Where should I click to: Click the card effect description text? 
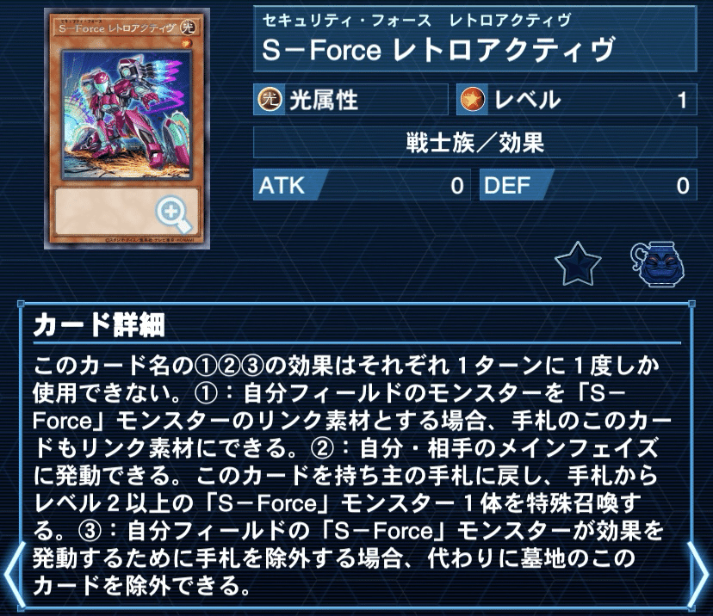pyautogui.click(x=350, y=476)
